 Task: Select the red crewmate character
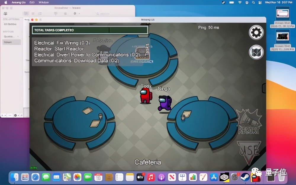coord(146,95)
